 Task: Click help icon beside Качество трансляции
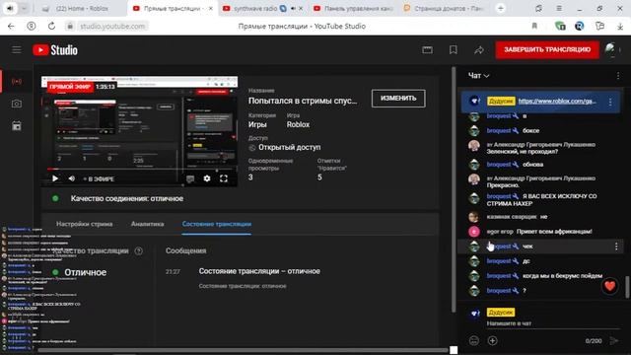tap(139, 250)
